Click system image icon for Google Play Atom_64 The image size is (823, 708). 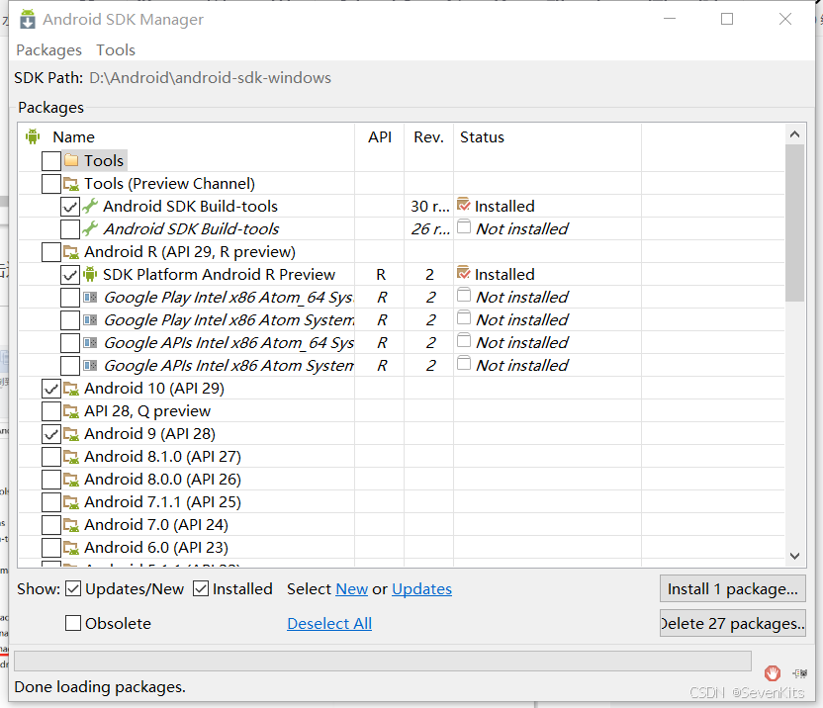point(90,297)
